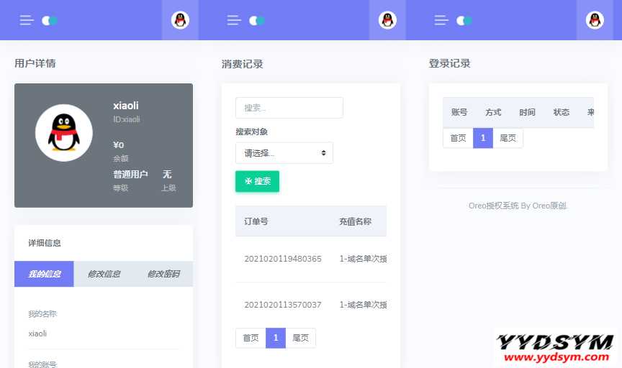This screenshot has width=622, height=368.
Task: Open the hamburger menu above 用户详情
Action: (27, 20)
